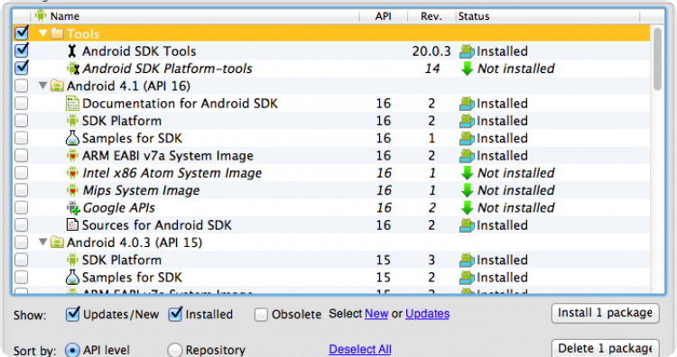
Task: Check Samples for SDK API 16 checkbox
Action: 21,138
